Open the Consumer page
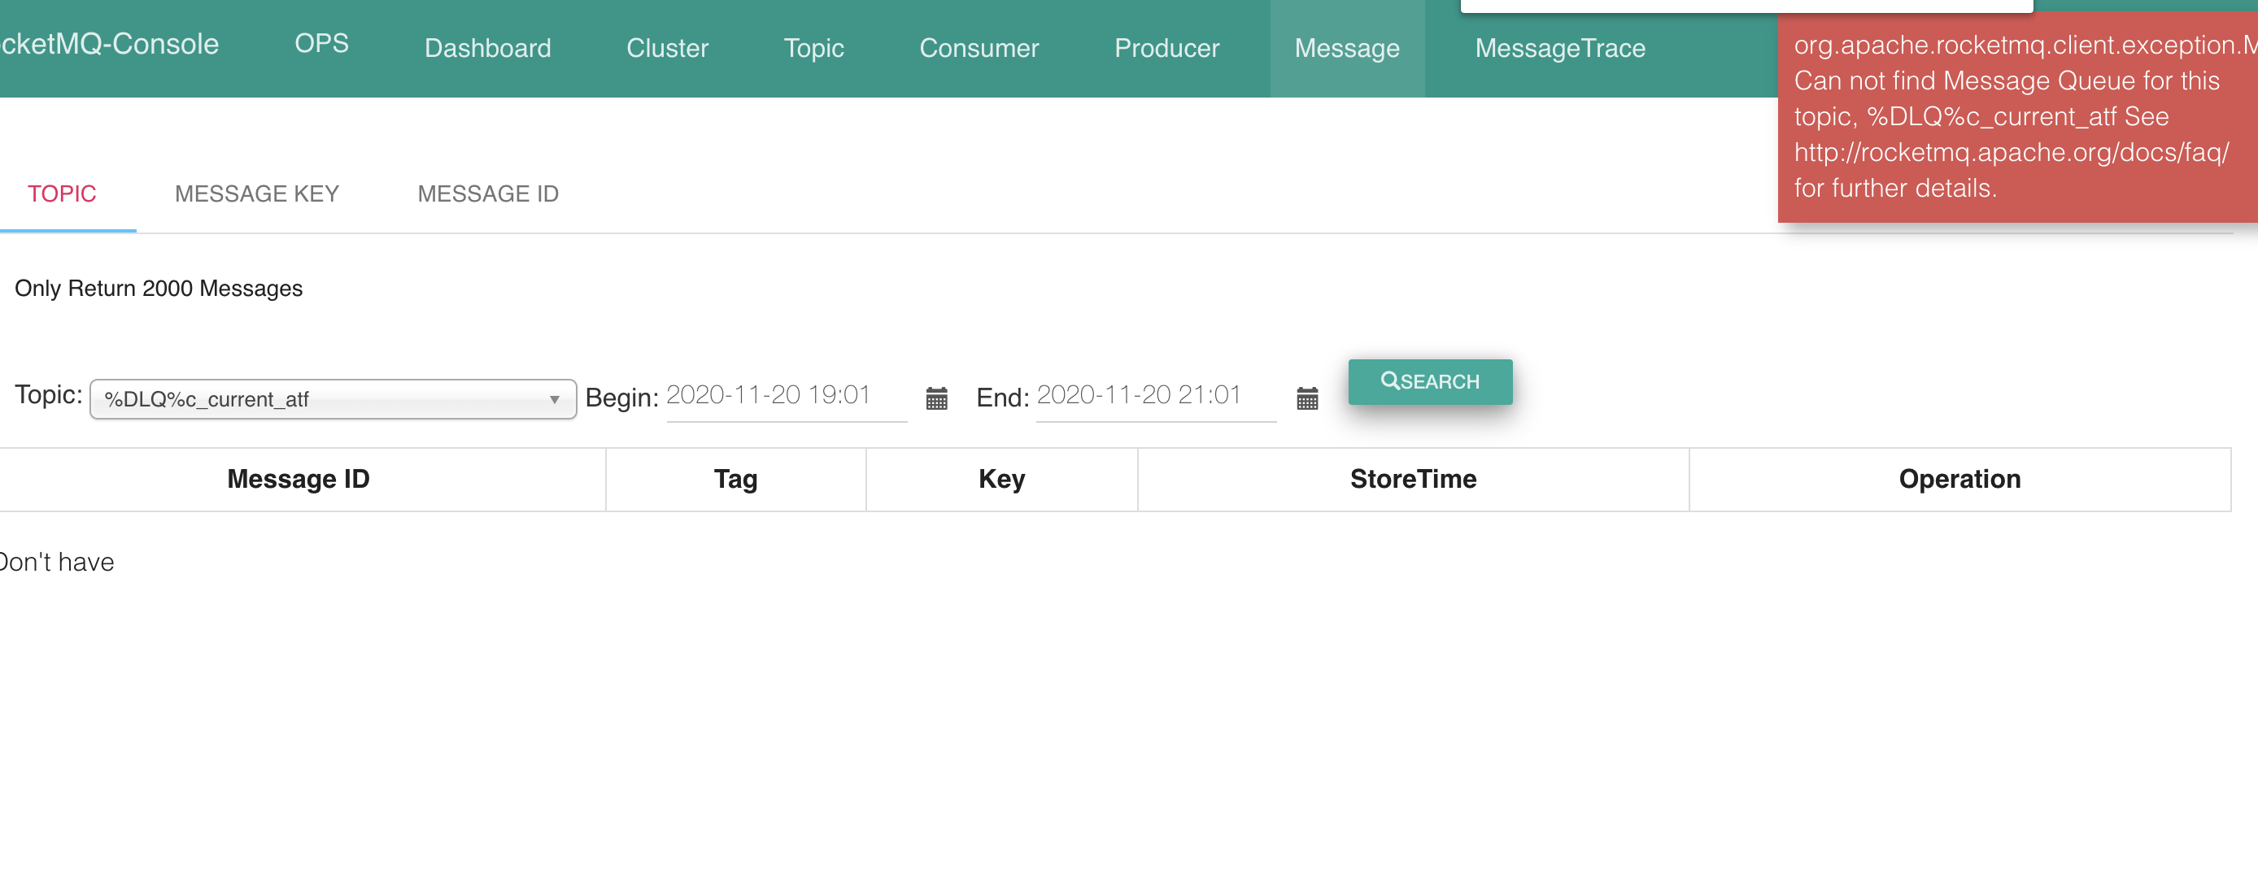Image resolution: width=2258 pixels, height=878 pixels. [979, 48]
